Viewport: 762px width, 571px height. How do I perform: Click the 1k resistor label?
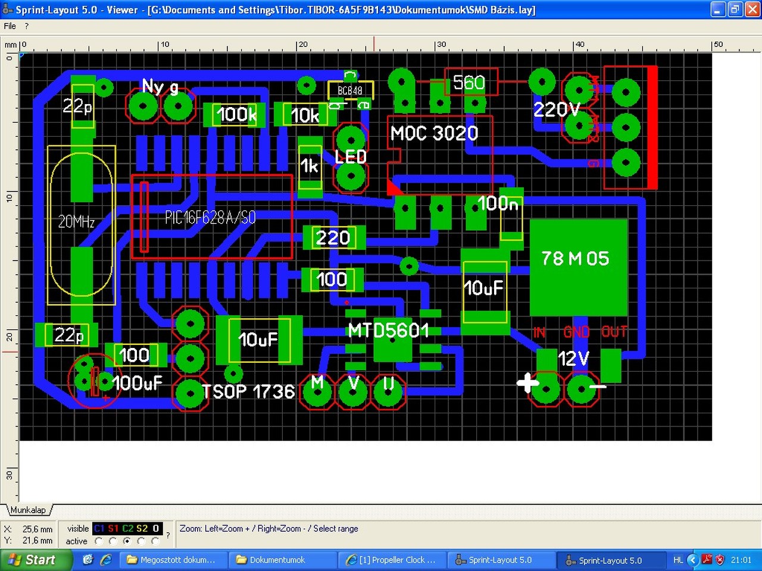(310, 166)
